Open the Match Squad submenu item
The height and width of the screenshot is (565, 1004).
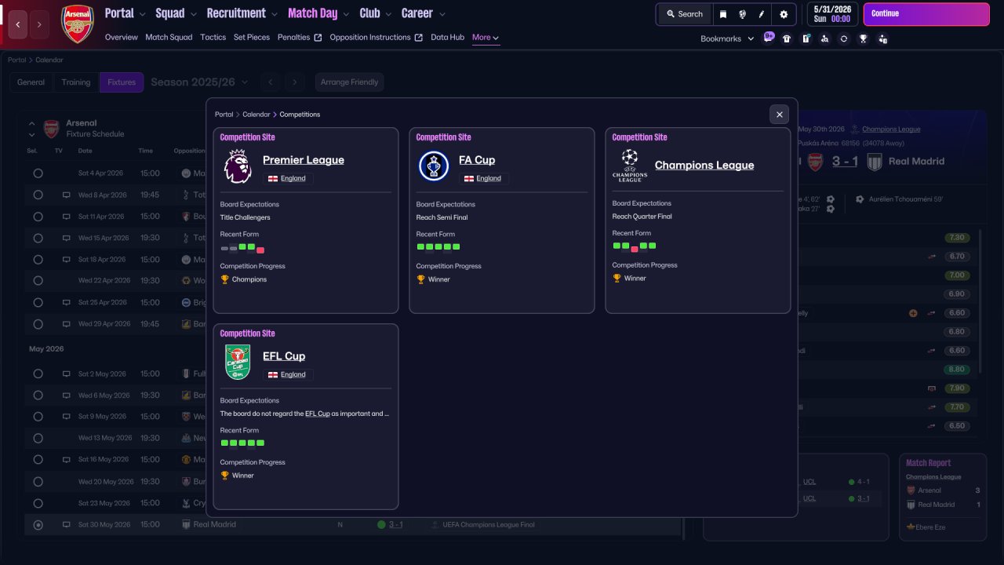pyautogui.click(x=169, y=38)
